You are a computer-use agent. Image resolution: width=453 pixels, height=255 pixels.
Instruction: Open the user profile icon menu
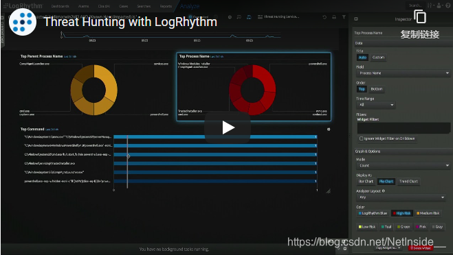click(x=439, y=5)
